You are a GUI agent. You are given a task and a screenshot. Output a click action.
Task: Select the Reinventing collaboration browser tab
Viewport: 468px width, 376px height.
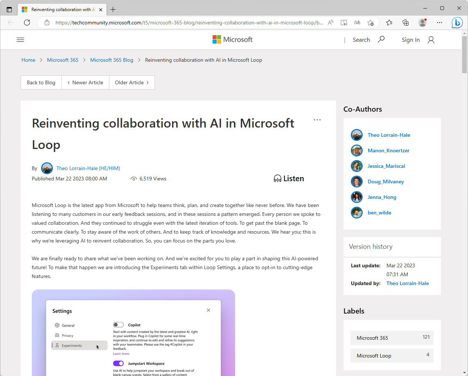[x=61, y=9]
